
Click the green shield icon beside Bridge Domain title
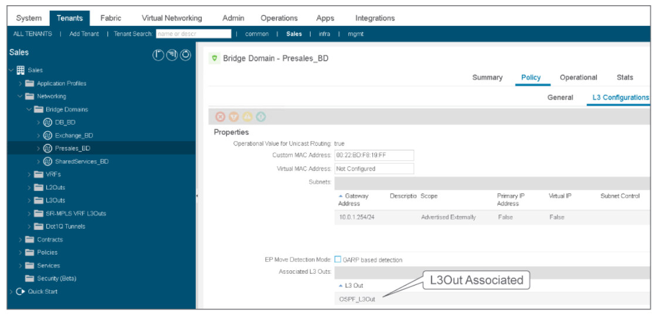click(x=215, y=59)
